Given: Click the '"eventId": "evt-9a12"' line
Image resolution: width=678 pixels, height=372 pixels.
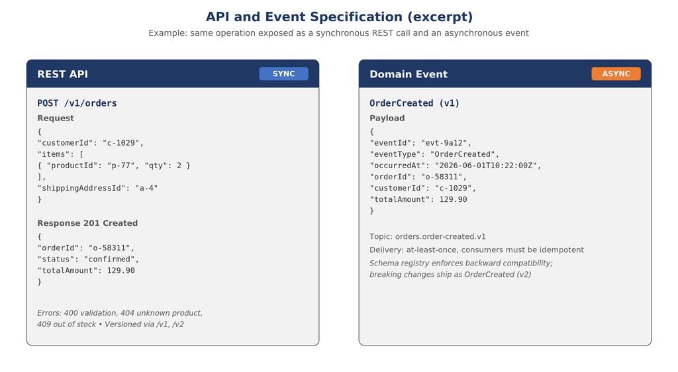Looking at the screenshot, I should [x=420, y=143].
